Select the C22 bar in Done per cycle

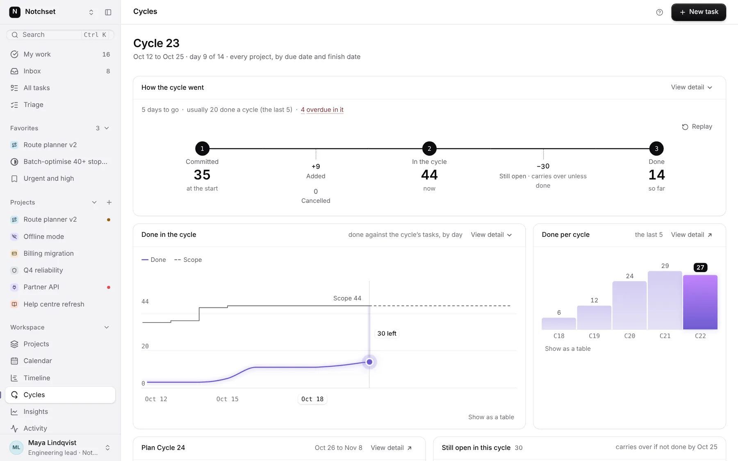click(x=700, y=302)
